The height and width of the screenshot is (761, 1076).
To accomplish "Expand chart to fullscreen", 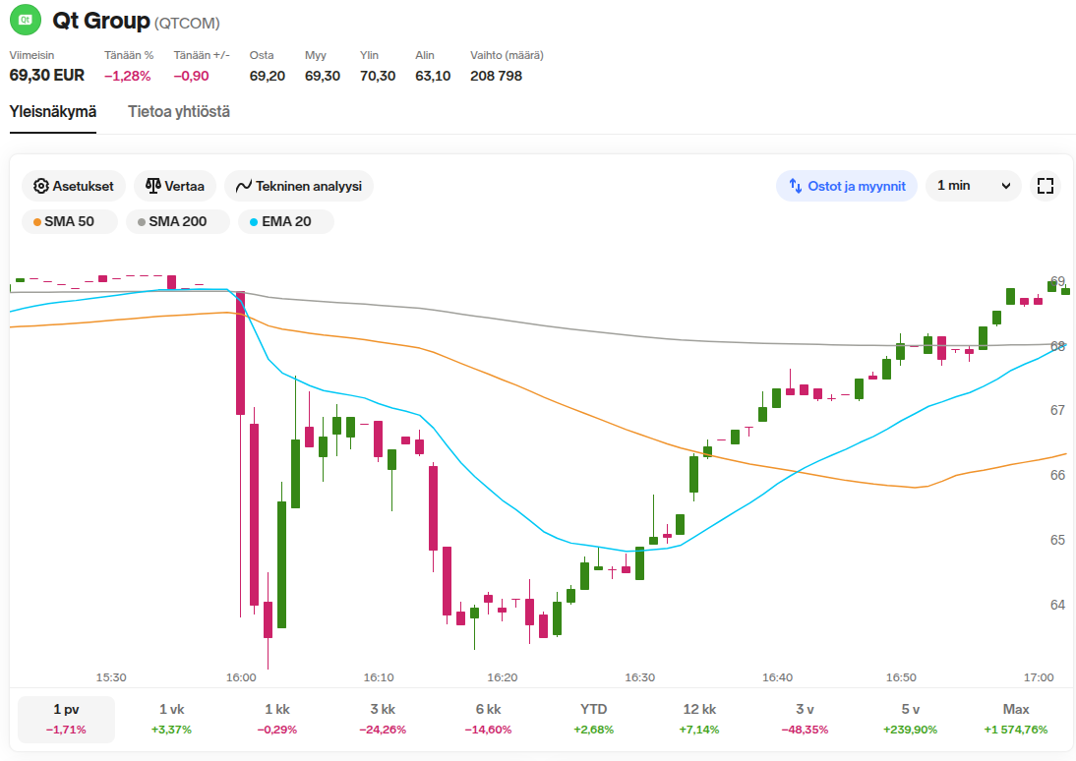I will [1046, 186].
